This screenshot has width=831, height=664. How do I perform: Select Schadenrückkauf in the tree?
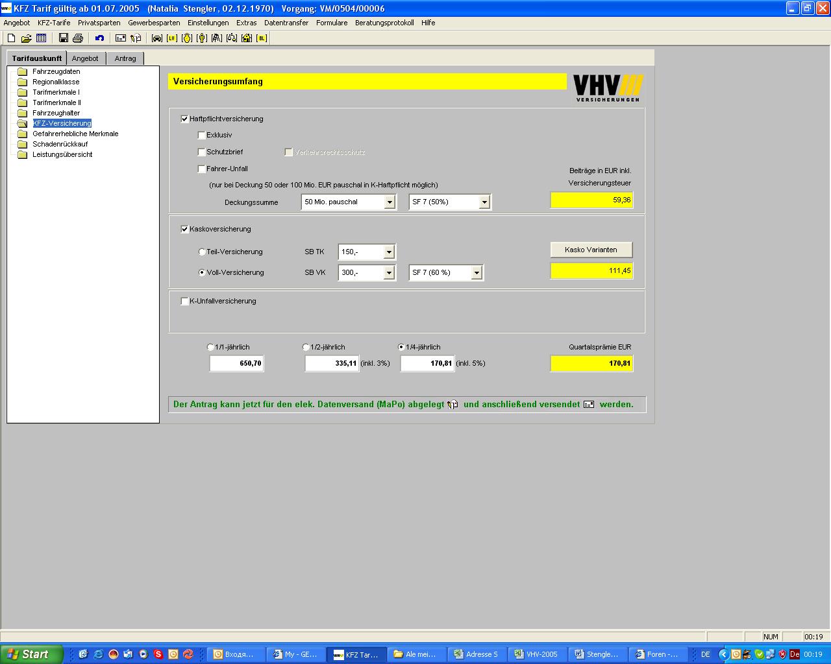point(60,144)
